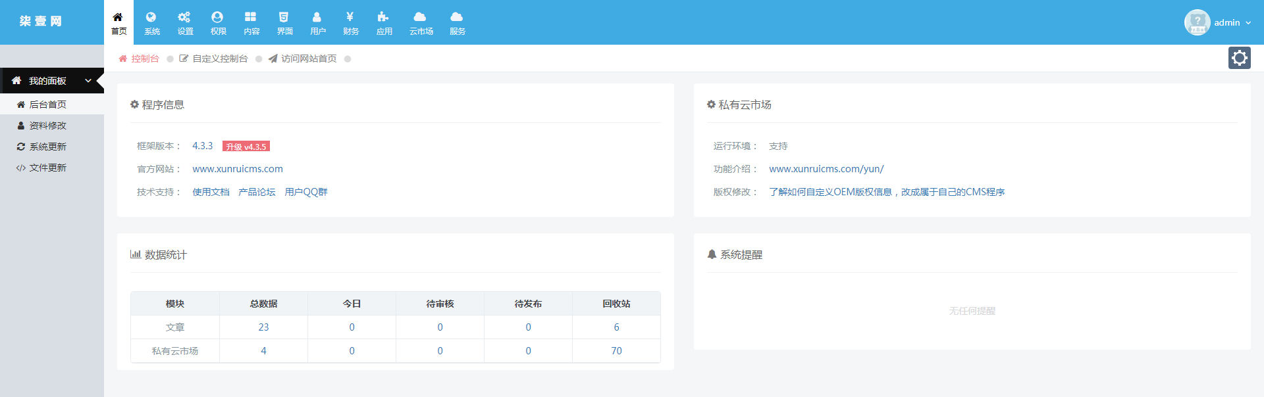Viewport: 1264px width, 397px height.
Task: Select 系统更新 in the sidebar
Action: [x=52, y=147]
